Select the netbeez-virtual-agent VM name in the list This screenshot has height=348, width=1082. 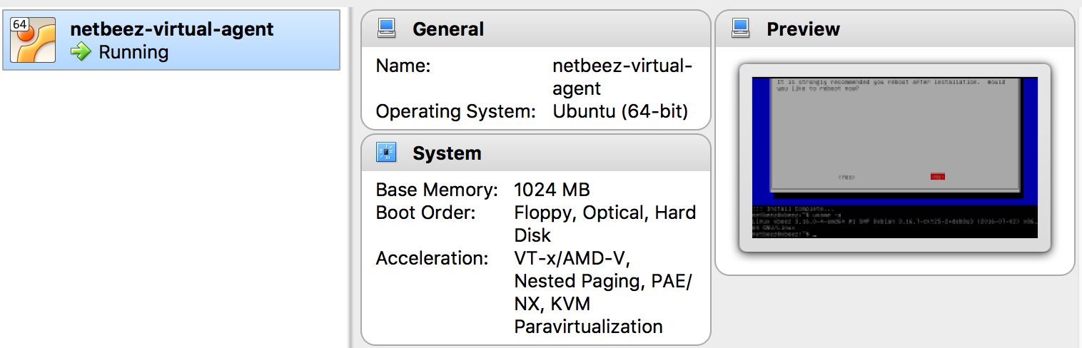[171, 29]
